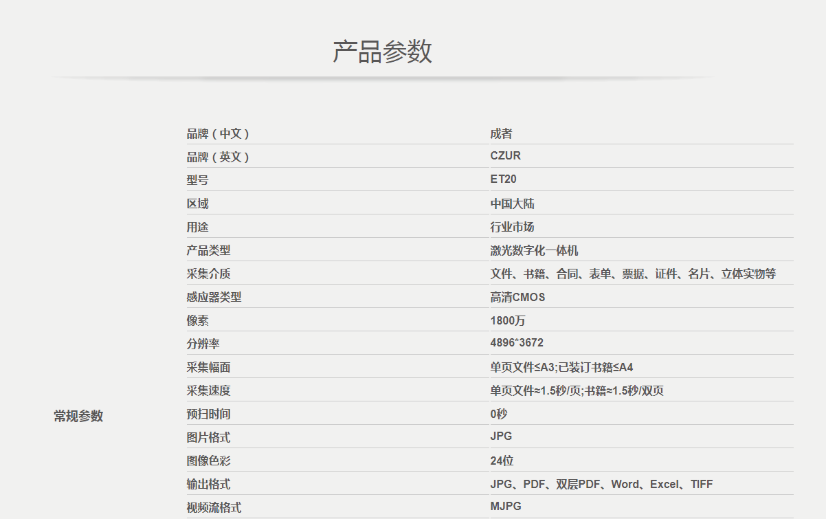Click the 采集幅面 label
The height and width of the screenshot is (519, 826).
208,368
